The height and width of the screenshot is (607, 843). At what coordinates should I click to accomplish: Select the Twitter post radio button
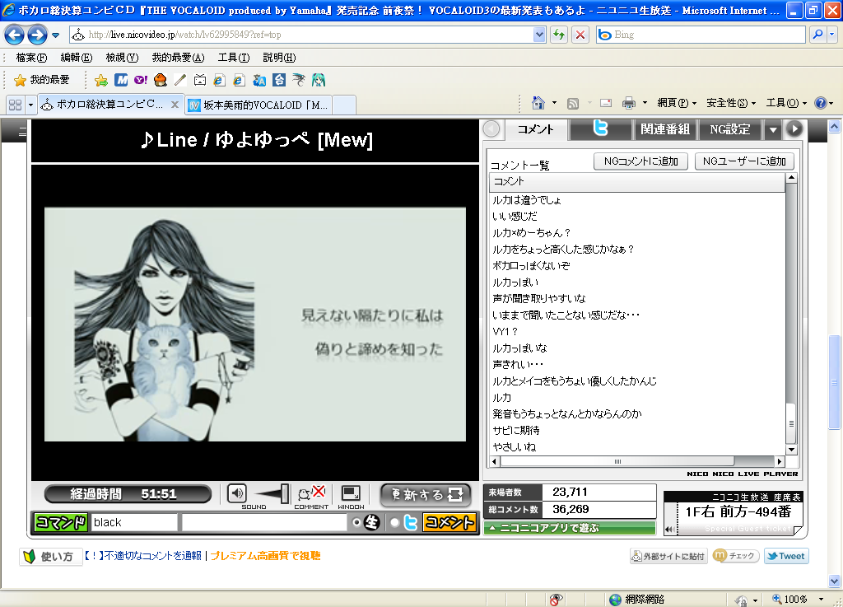pyautogui.click(x=394, y=522)
